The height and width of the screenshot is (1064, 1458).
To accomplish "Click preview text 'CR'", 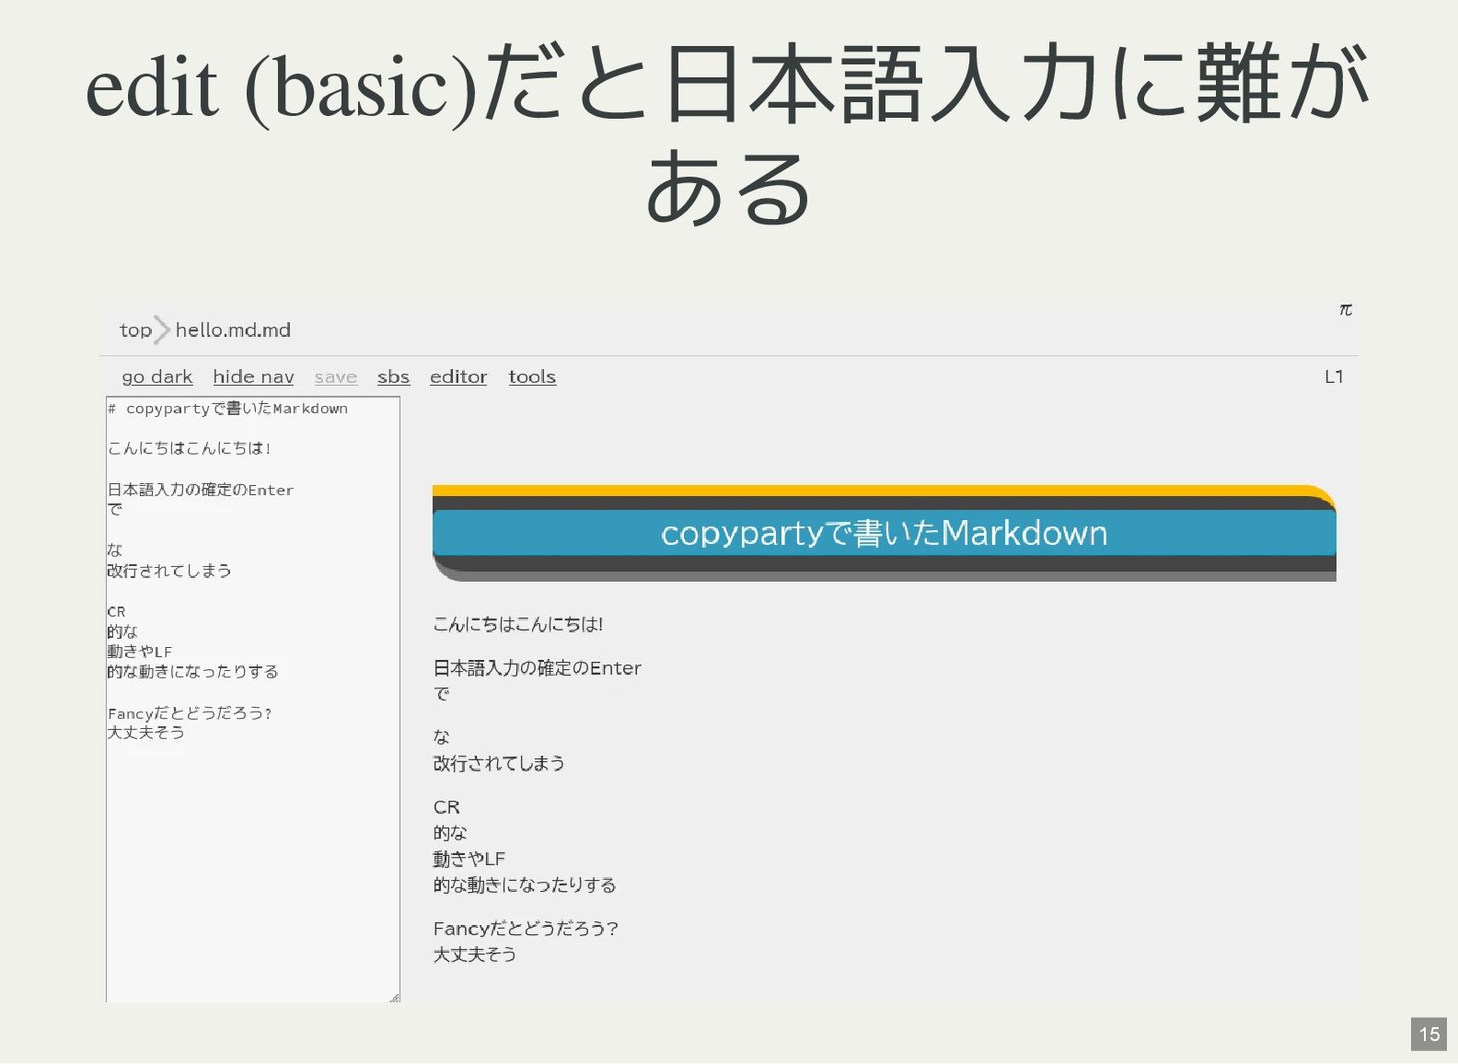I will coord(446,807).
